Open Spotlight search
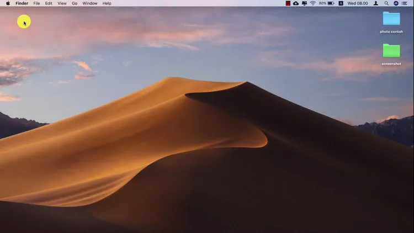This screenshot has width=414, height=233. [x=386, y=3]
